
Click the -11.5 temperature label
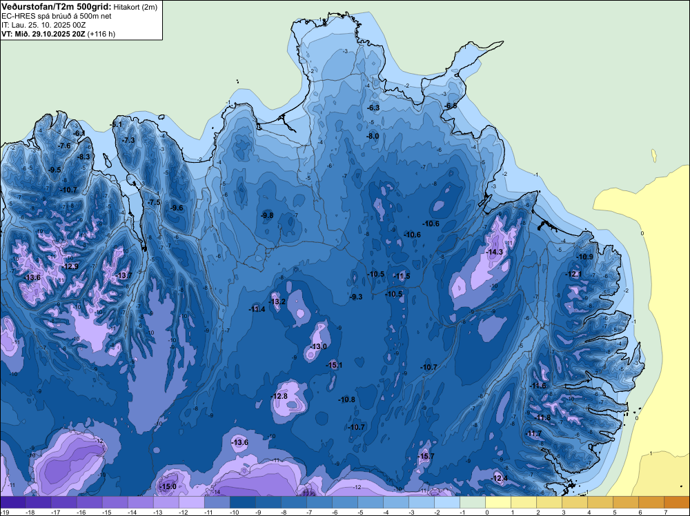coord(402,276)
